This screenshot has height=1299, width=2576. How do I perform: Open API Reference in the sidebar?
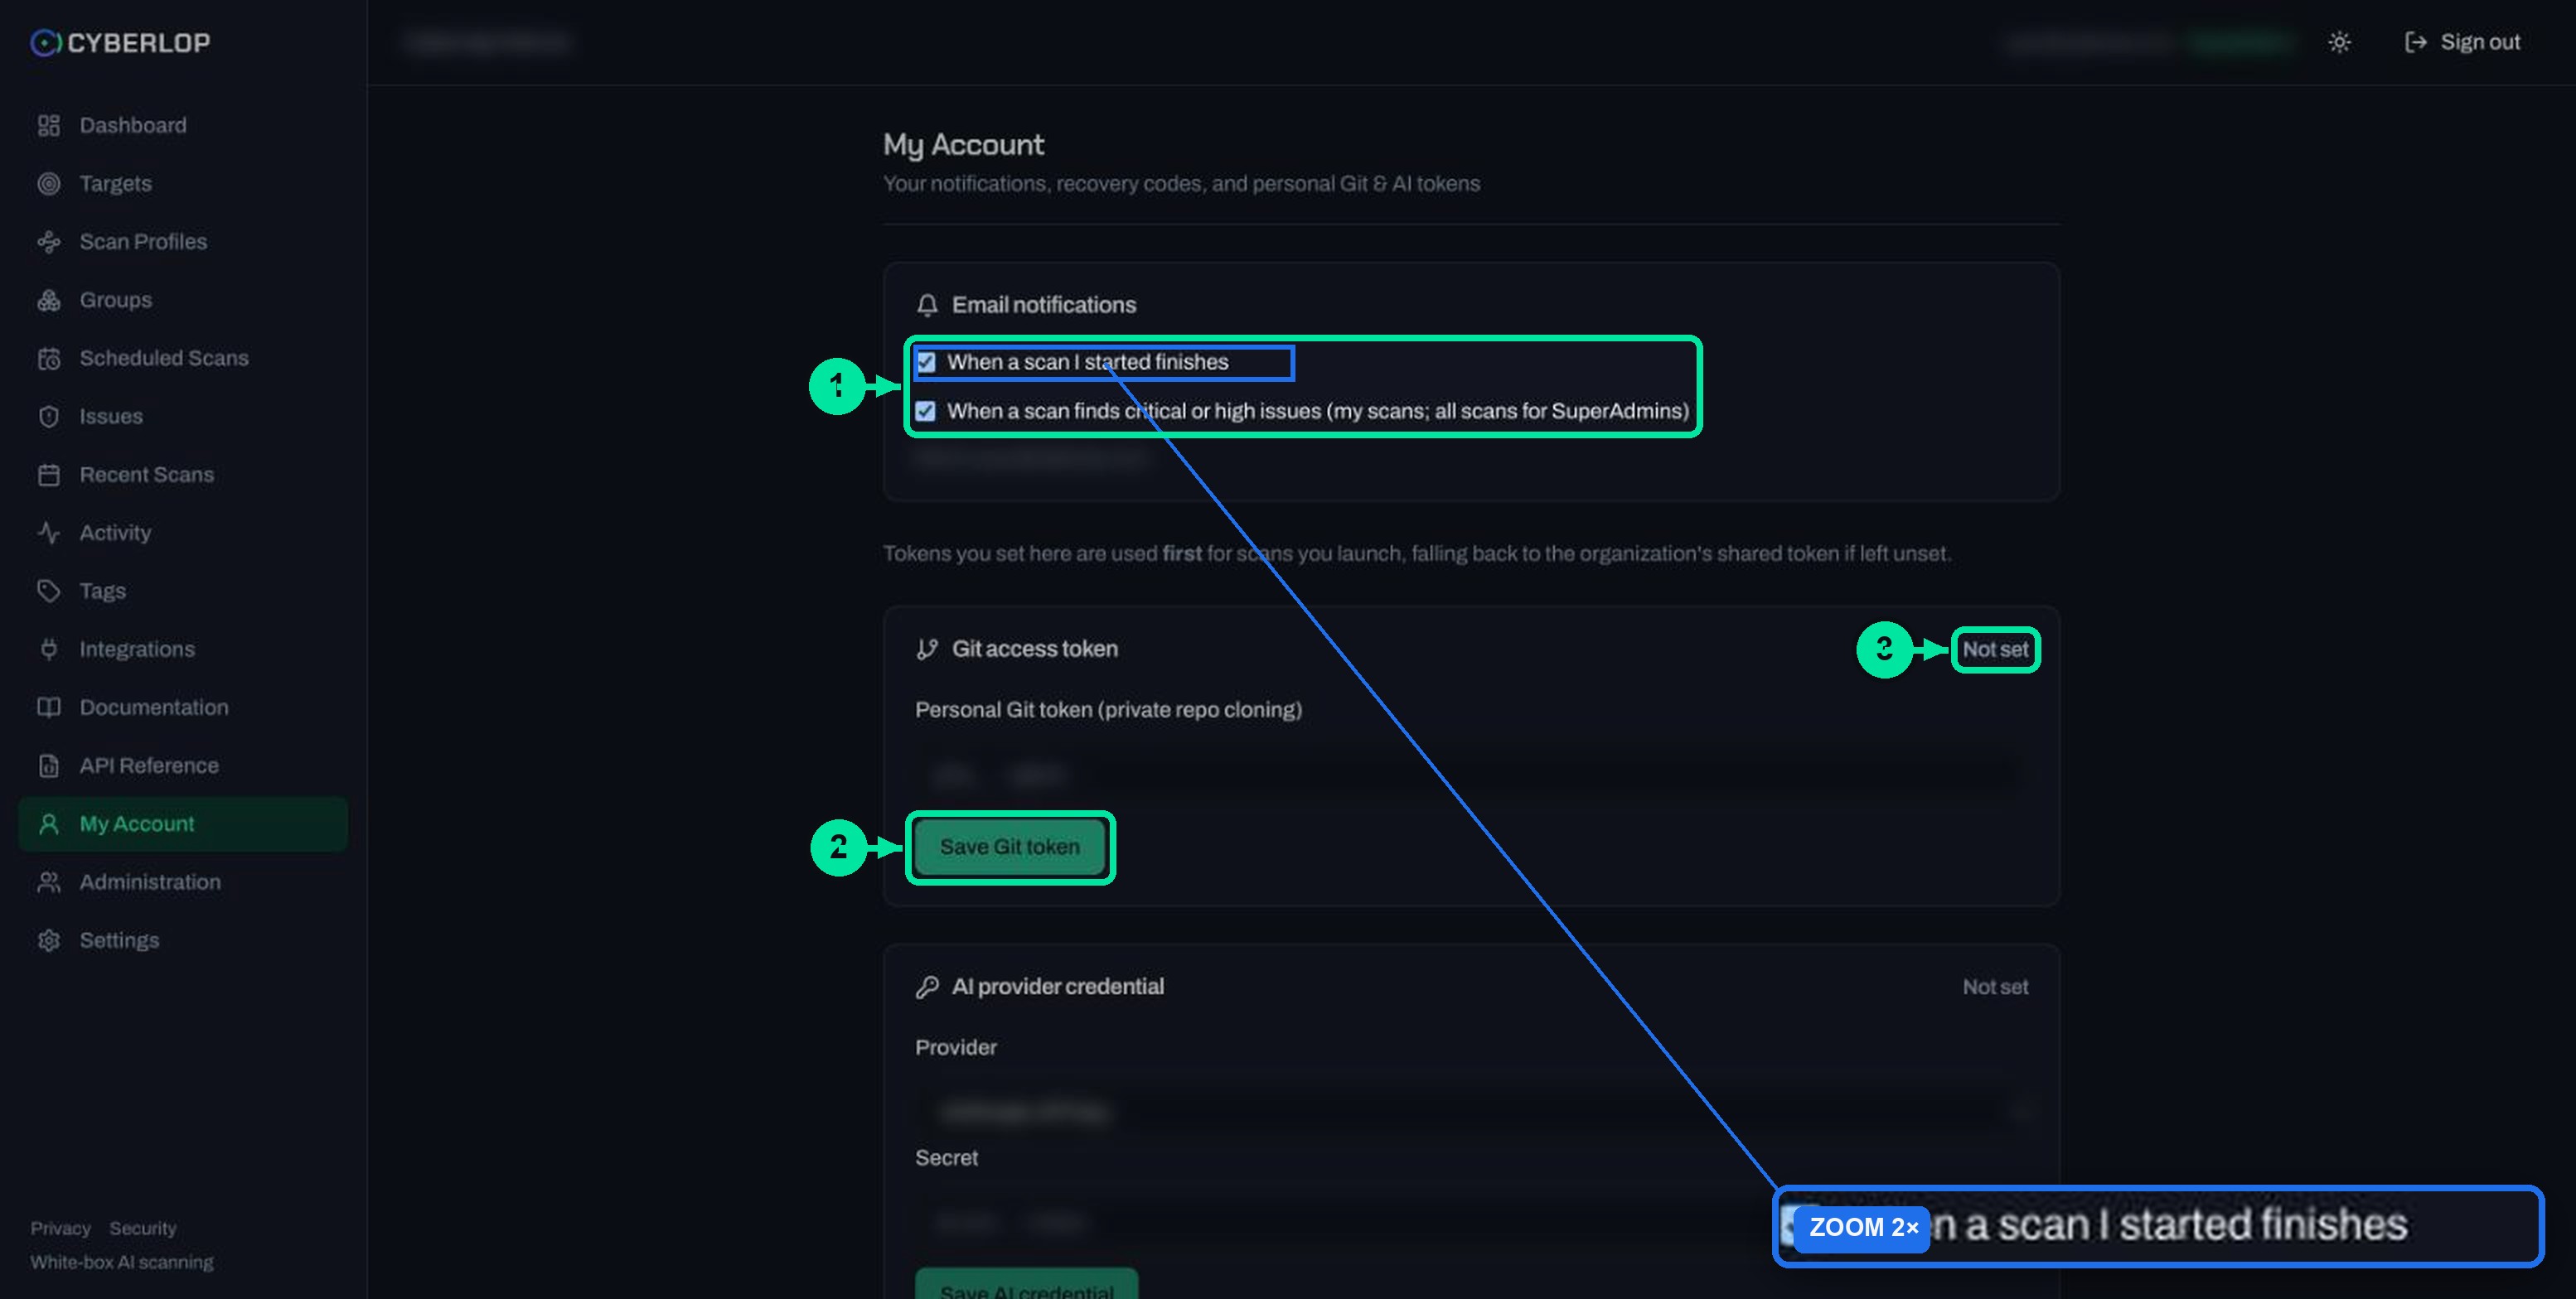183,765
